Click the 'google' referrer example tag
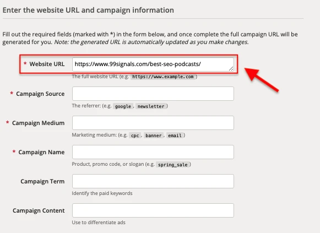 [x=123, y=106]
